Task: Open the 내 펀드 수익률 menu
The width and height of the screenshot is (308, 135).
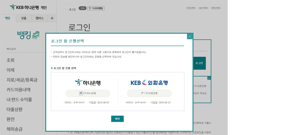Action: [x=19, y=99]
